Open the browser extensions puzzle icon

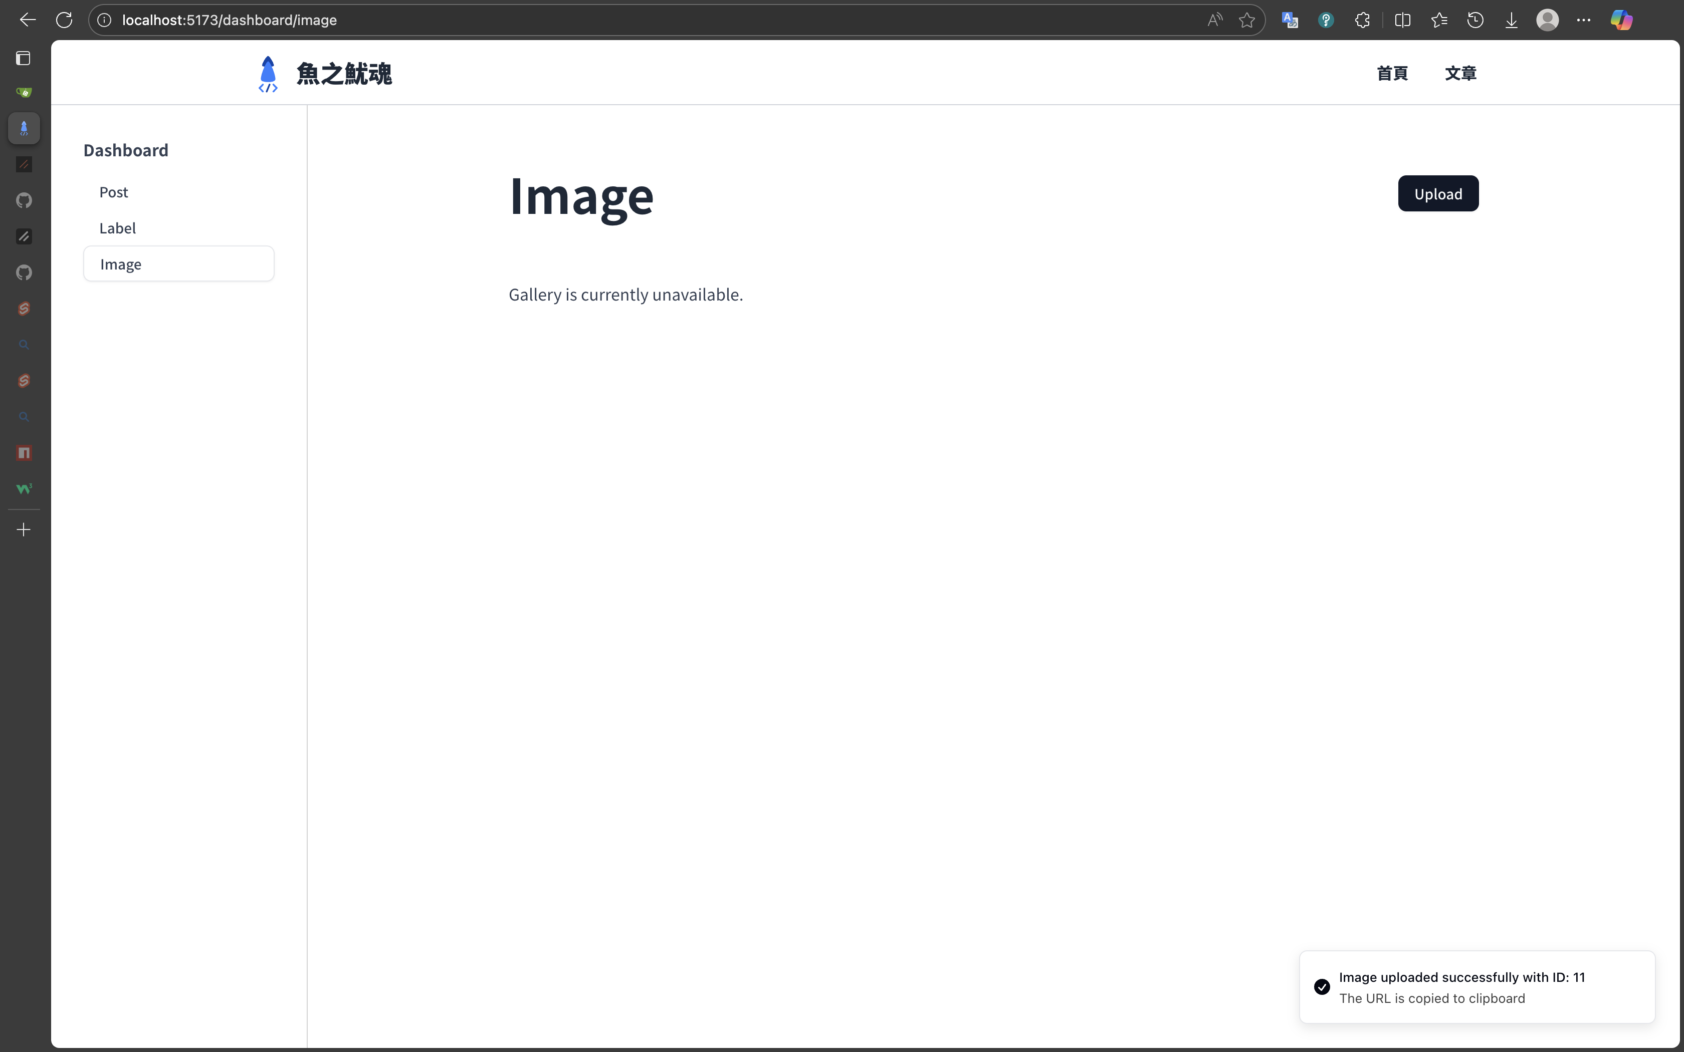click(1363, 20)
